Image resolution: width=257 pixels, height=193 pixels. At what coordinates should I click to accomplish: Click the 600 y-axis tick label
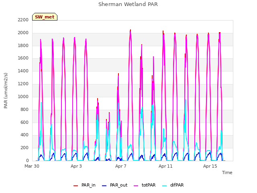[x=24, y=122]
